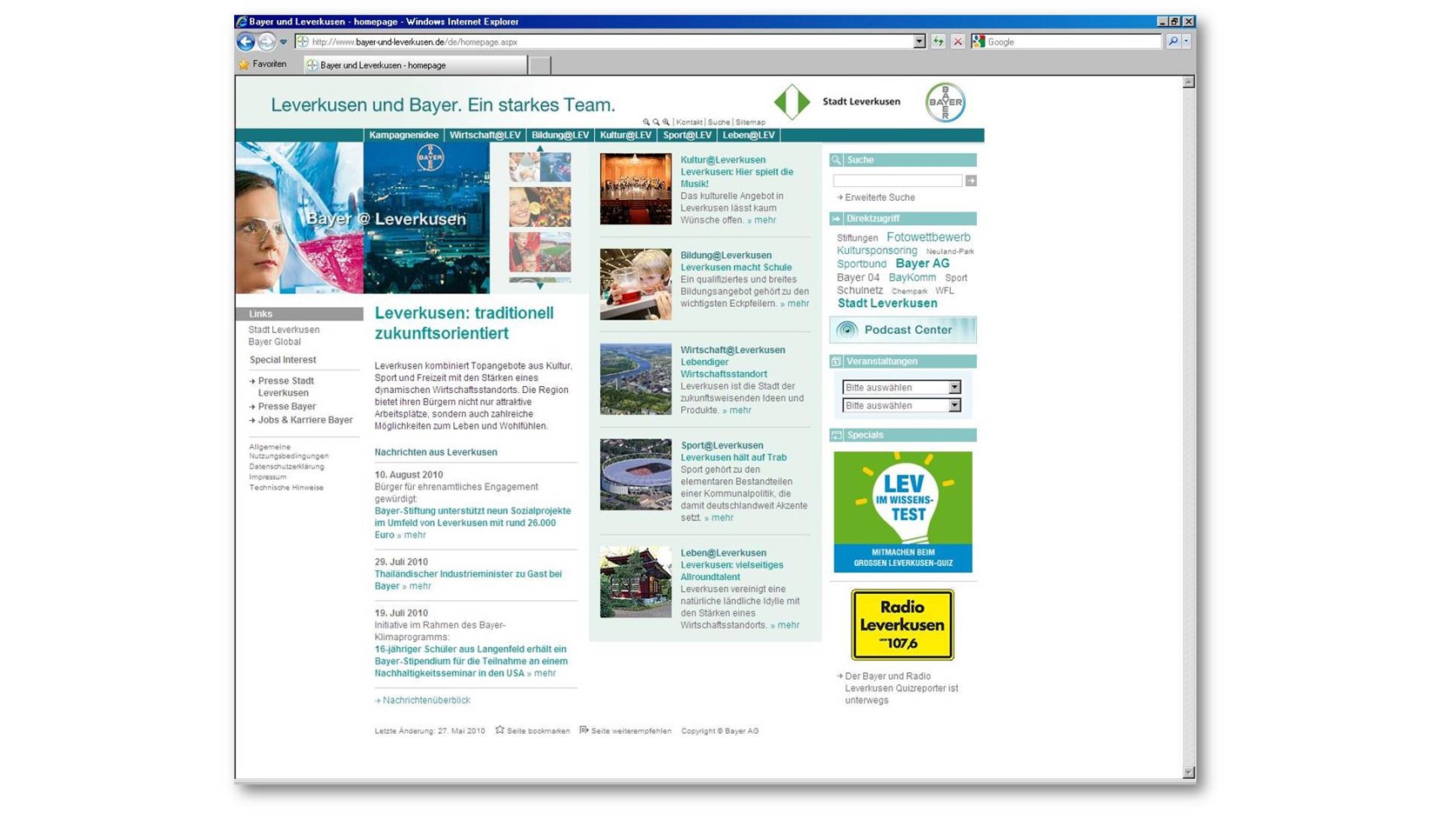
Task: Open the Wirtschaft@LEV menu item
Action: pos(485,135)
